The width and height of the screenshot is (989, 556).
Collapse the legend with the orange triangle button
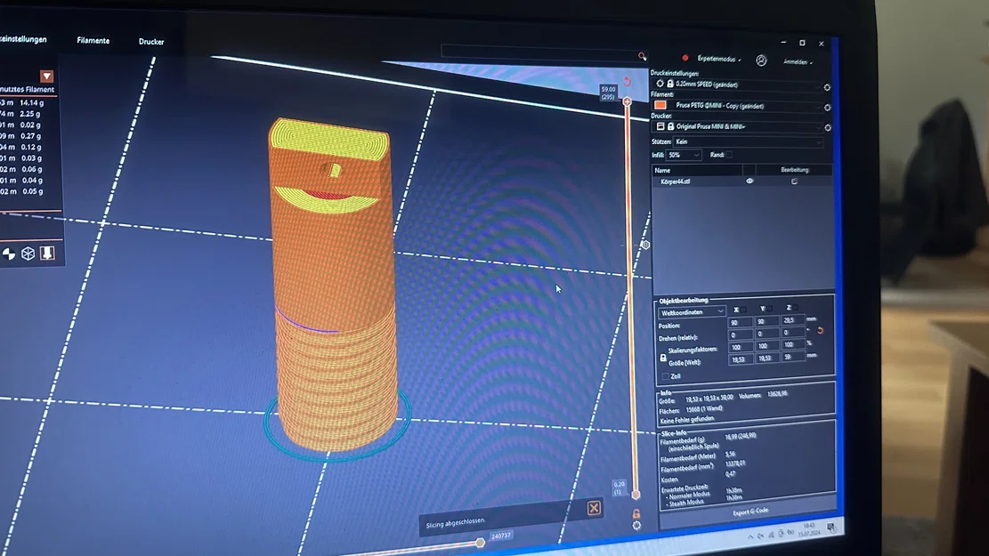46,77
